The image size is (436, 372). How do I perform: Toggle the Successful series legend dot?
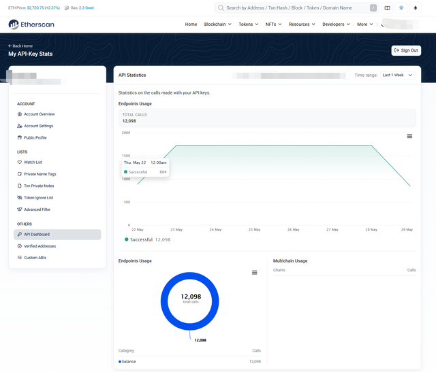(x=127, y=239)
